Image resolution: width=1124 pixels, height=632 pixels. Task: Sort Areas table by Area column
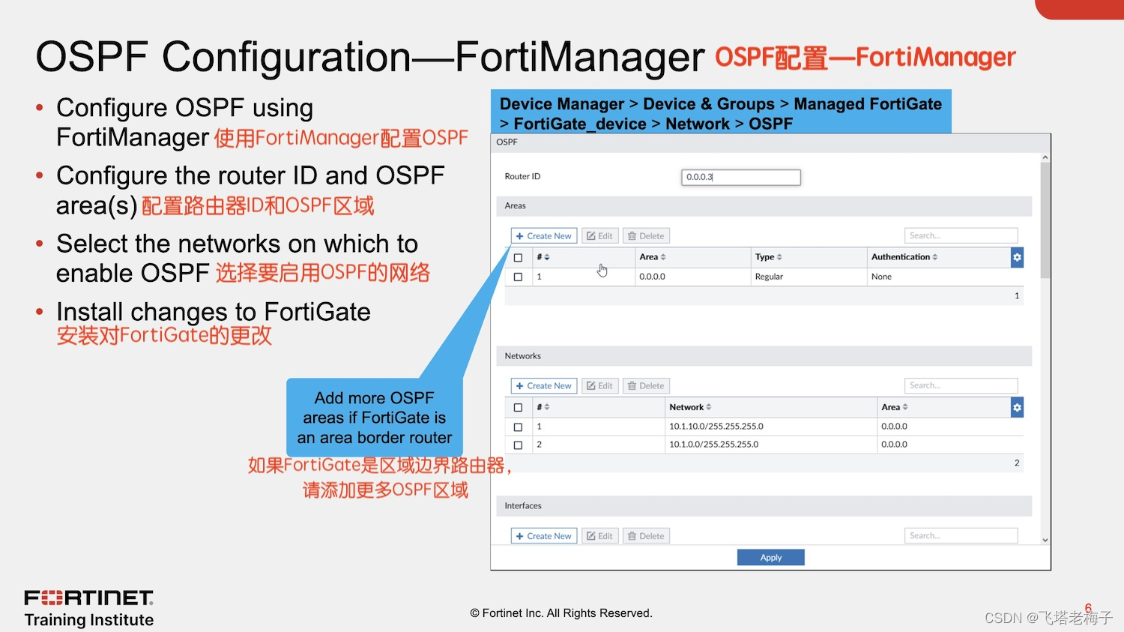(x=653, y=257)
